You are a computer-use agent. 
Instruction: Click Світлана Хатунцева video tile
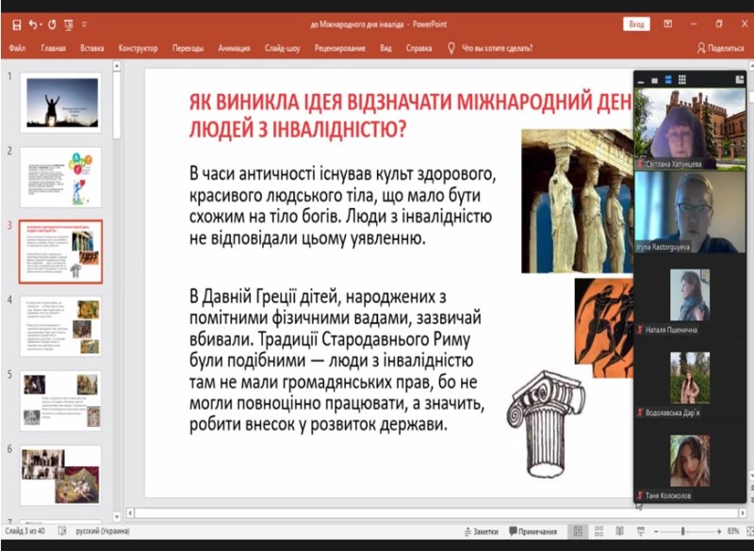[691, 129]
